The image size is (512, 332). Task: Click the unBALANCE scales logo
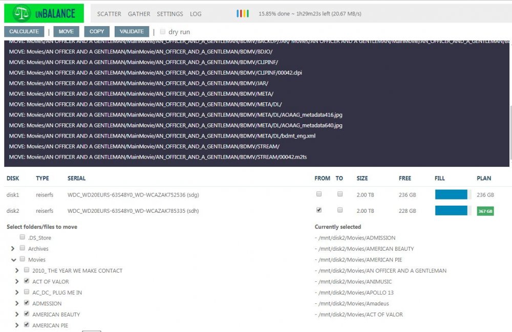coord(44,13)
